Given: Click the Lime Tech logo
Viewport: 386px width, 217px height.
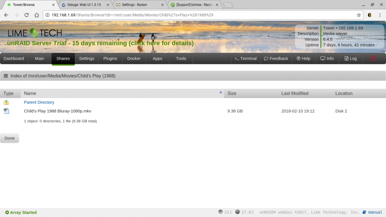Looking at the screenshot, I should pos(35,33).
